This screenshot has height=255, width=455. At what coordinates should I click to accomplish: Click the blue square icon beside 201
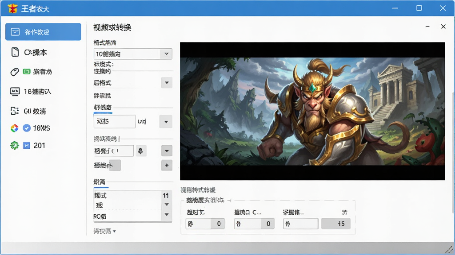coord(27,145)
